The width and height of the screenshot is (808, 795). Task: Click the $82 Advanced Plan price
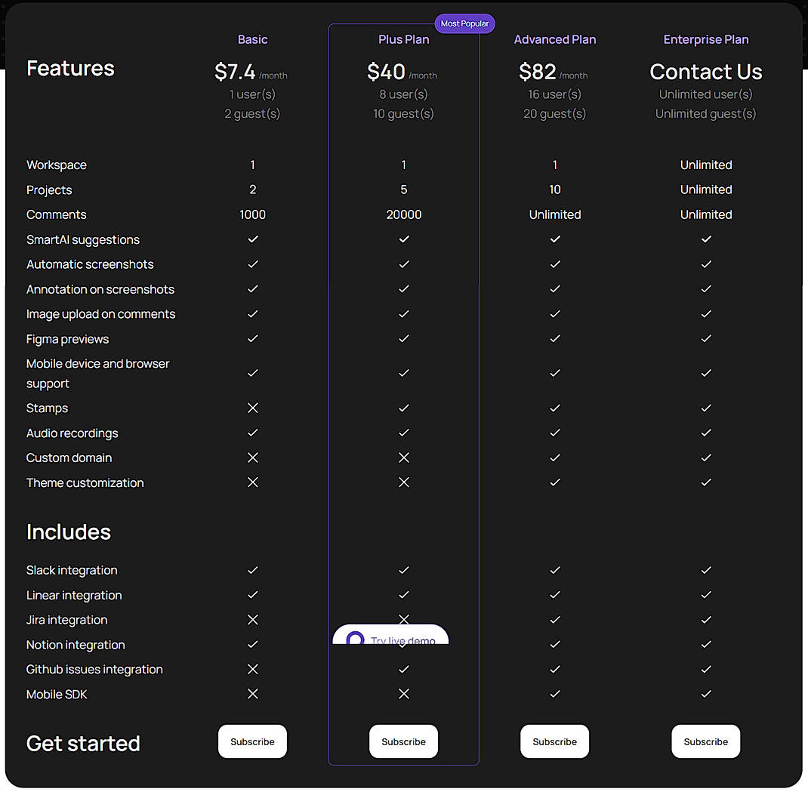pos(537,72)
